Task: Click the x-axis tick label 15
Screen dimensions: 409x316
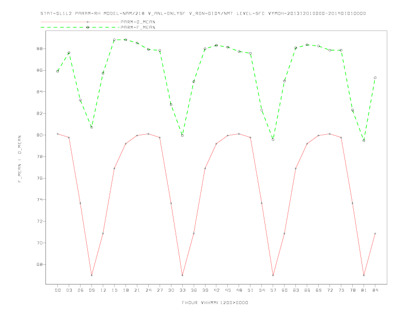Action: pyautogui.click(x=114, y=290)
